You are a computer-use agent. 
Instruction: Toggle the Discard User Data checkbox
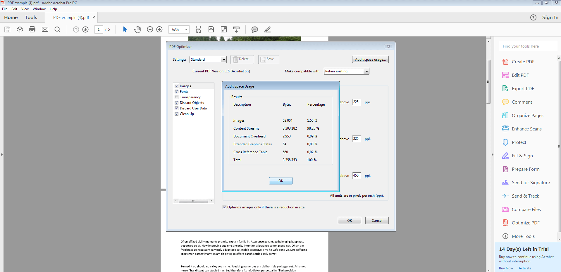tap(177, 108)
